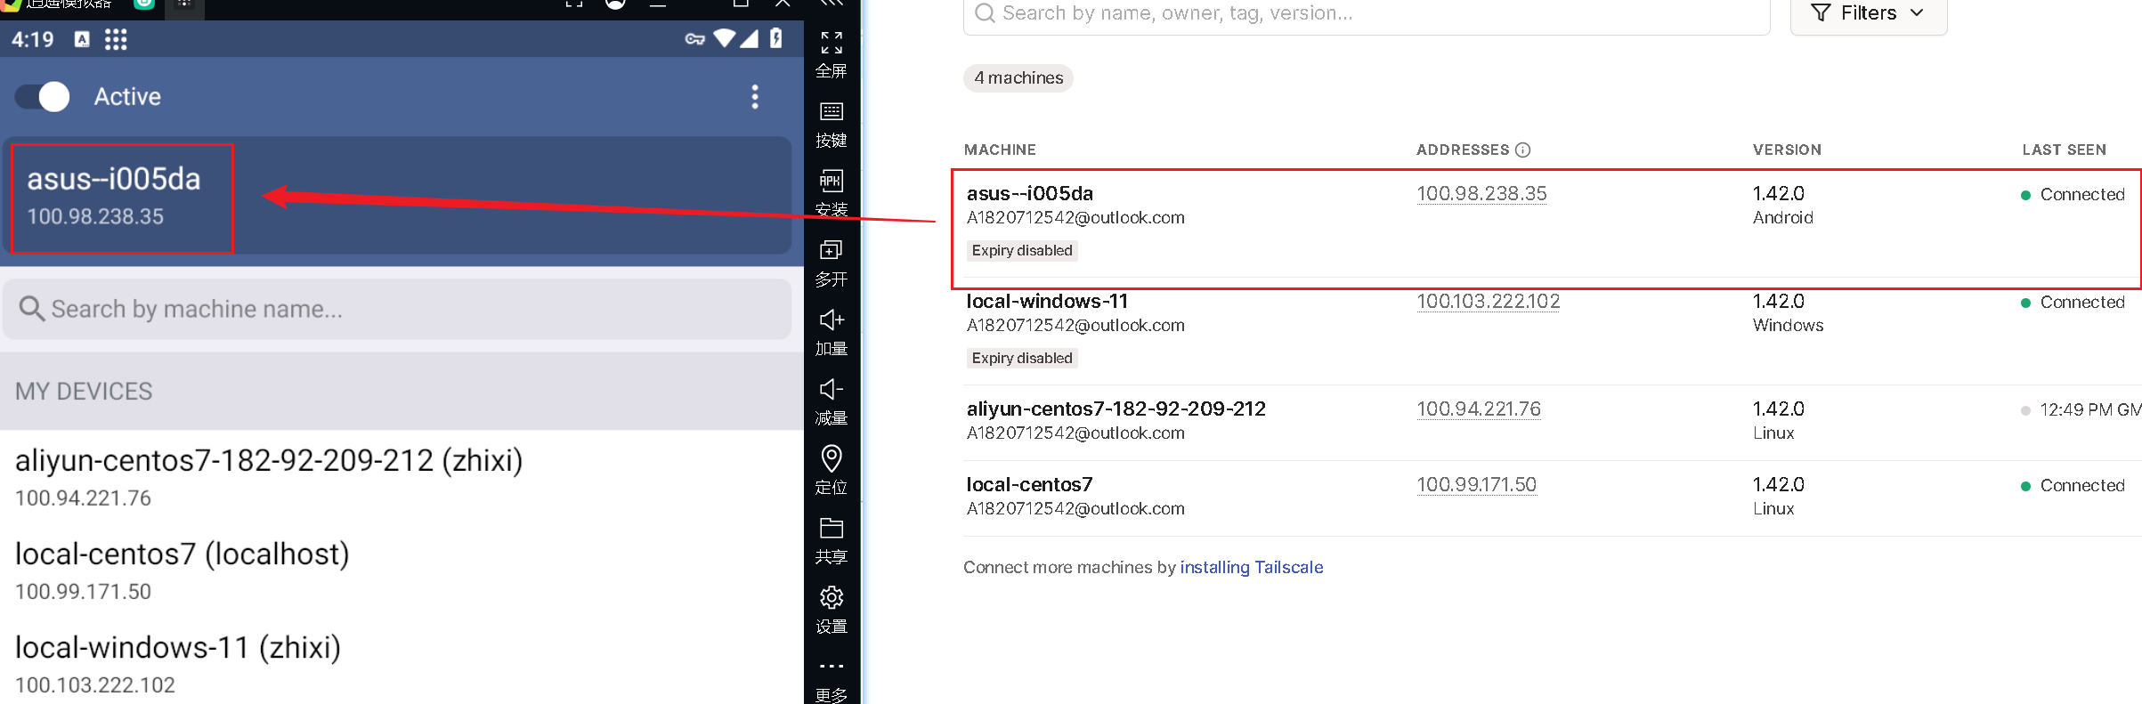Click Expiry disabled badge under asus--i005da

pos(1022,250)
